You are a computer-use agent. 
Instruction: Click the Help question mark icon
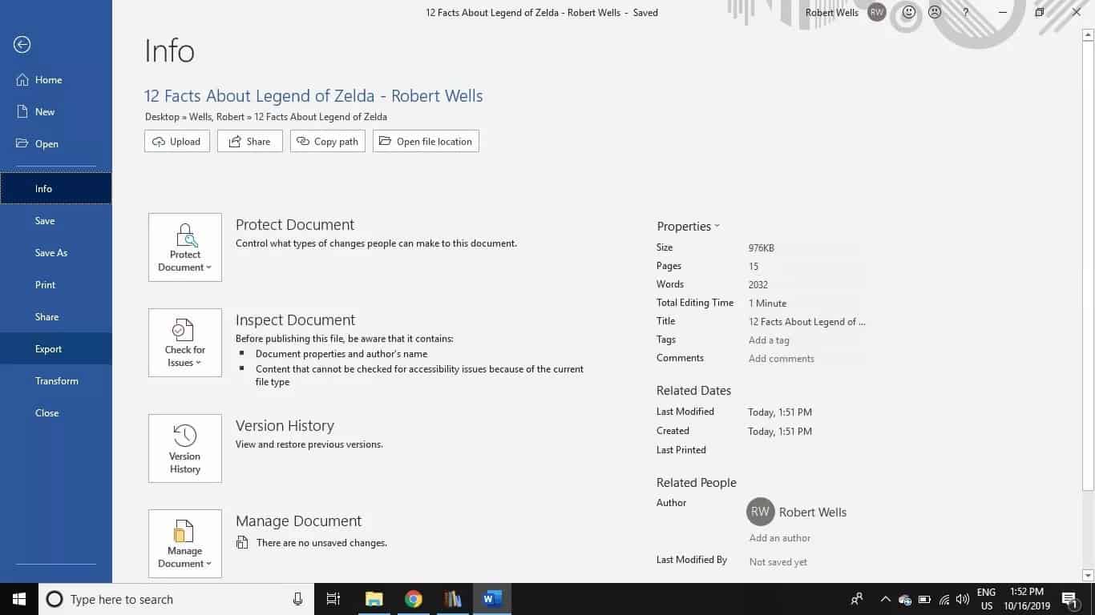[965, 13]
